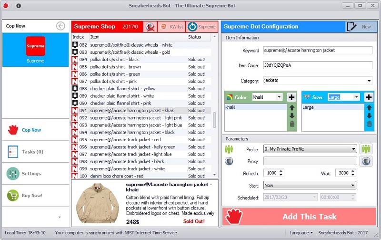The image size is (381, 240).
Task: Click the rainbow Color icon
Action: (230, 97)
